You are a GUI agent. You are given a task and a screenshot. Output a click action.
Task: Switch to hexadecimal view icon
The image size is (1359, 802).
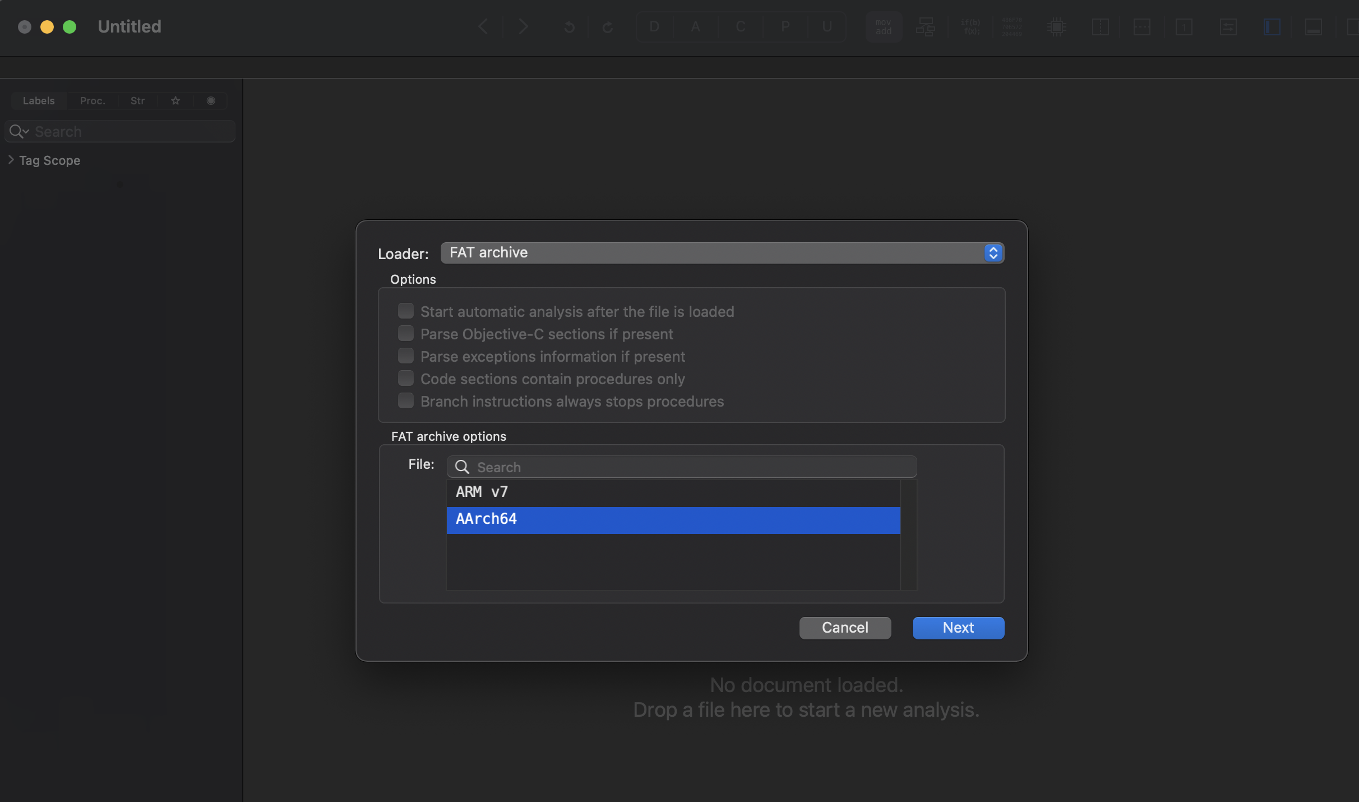(x=1012, y=26)
